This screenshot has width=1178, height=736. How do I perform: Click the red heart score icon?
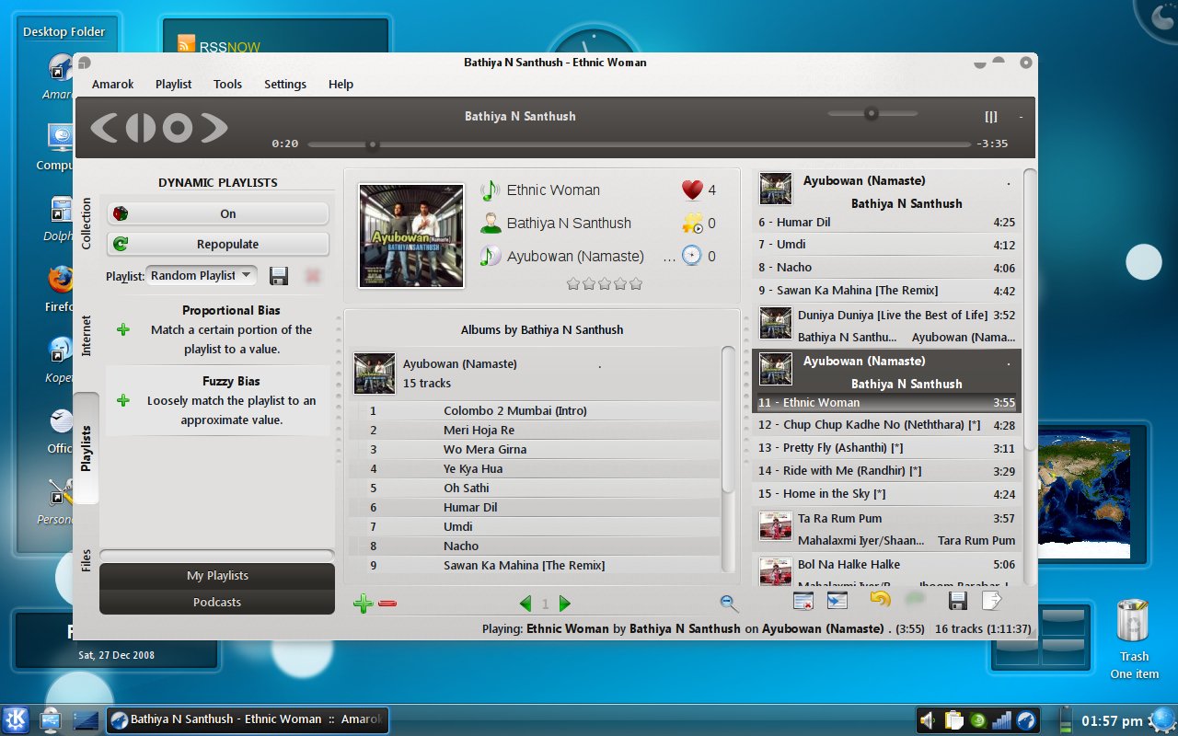[692, 190]
